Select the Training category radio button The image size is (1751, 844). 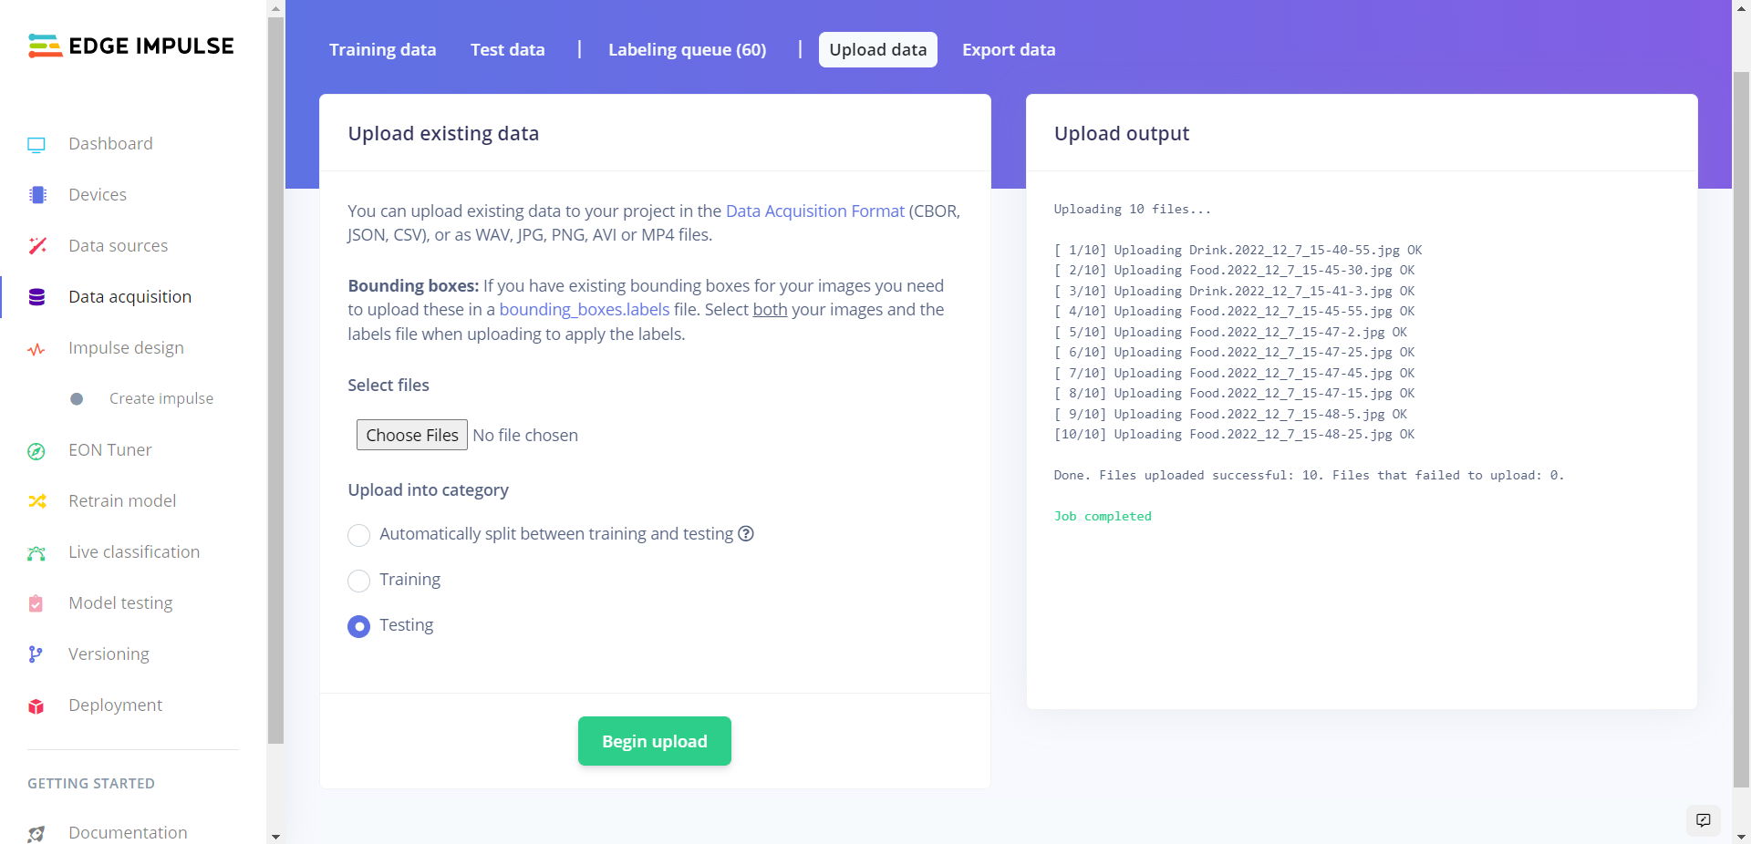(359, 581)
